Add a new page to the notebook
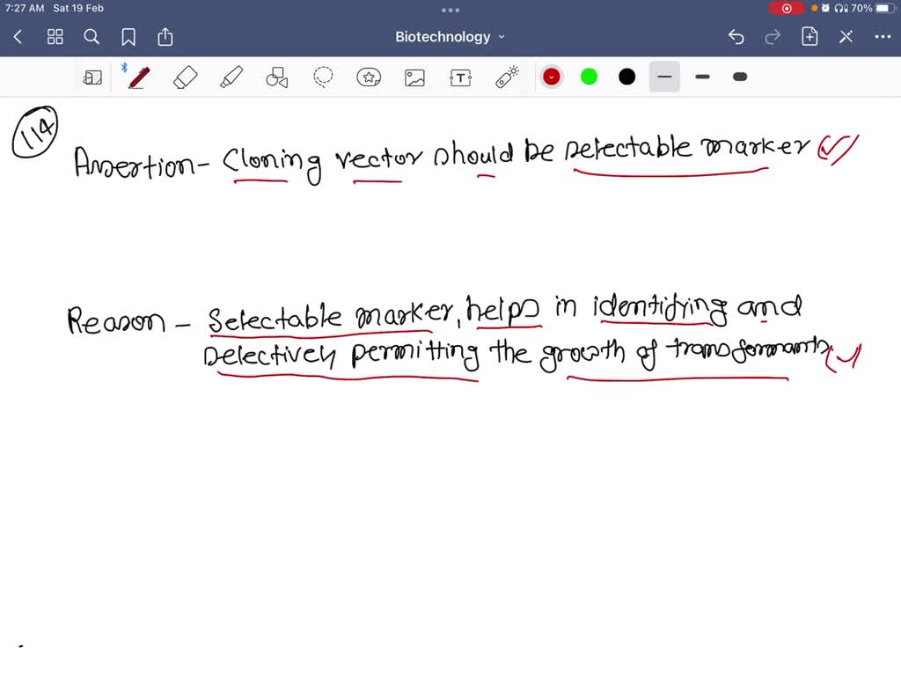 pyautogui.click(x=809, y=37)
